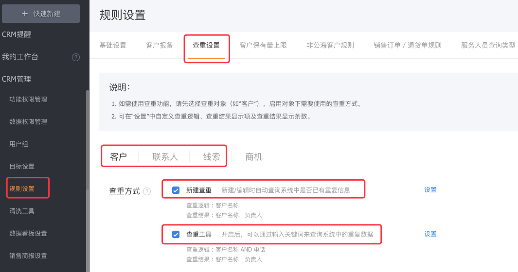Select the 联系人 object tab
The height and width of the screenshot is (272, 518).
[x=165, y=157]
